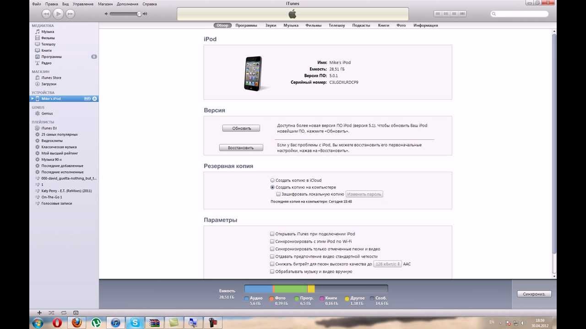
Task: Click the Обновить button
Action: point(241,128)
